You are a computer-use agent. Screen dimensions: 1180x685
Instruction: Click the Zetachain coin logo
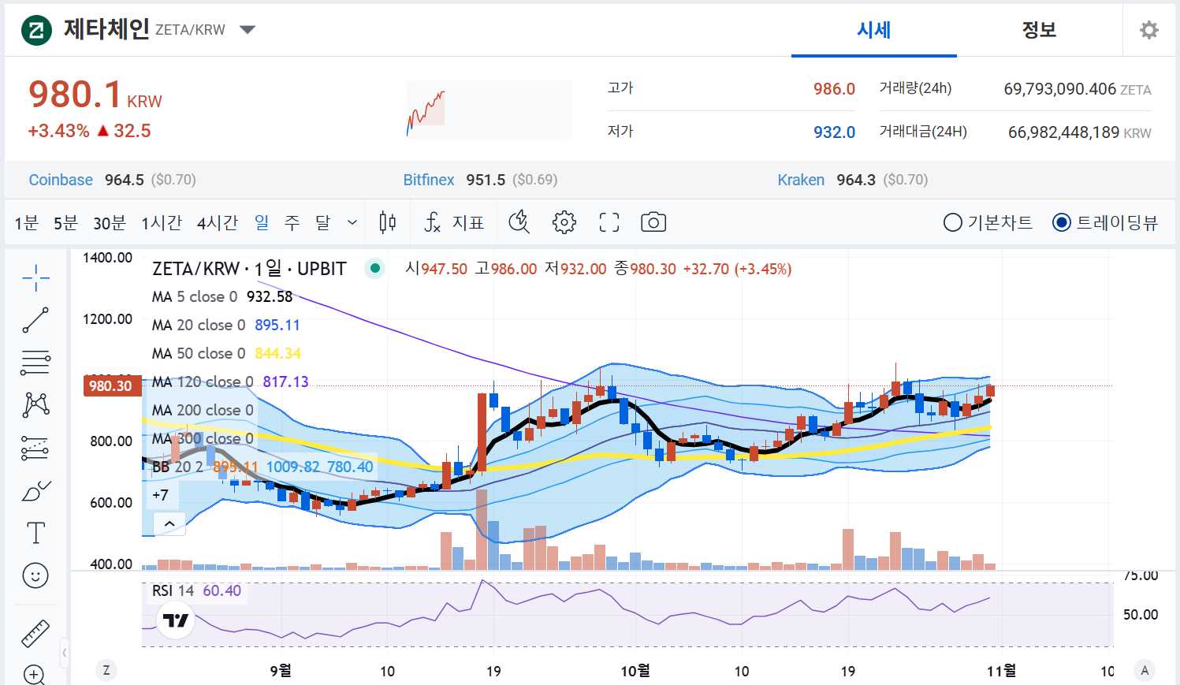click(x=36, y=30)
